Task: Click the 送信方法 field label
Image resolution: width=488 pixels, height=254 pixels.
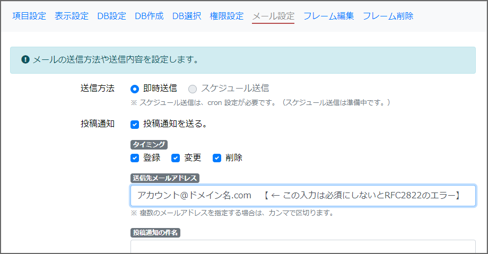Action: point(98,89)
